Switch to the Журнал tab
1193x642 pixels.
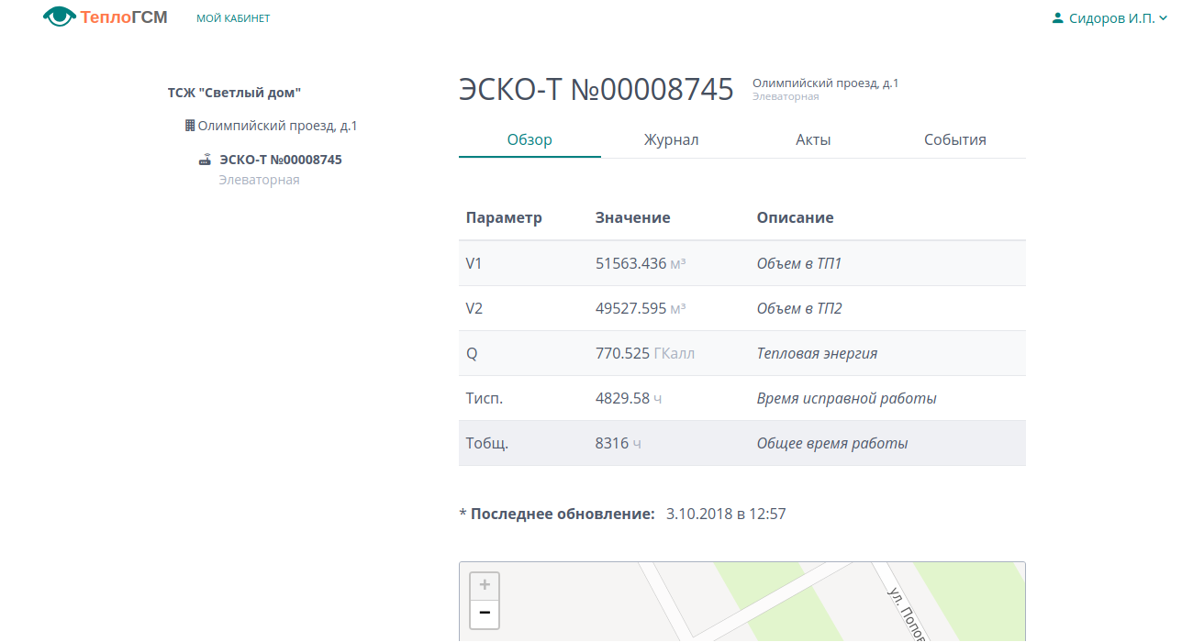tap(672, 140)
